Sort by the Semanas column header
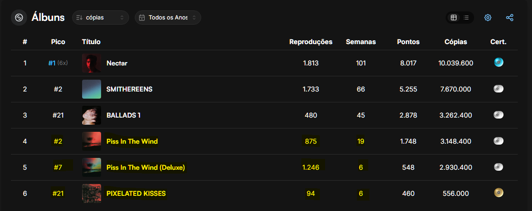Image resolution: width=532 pixels, height=211 pixels. tap(361, 42)
